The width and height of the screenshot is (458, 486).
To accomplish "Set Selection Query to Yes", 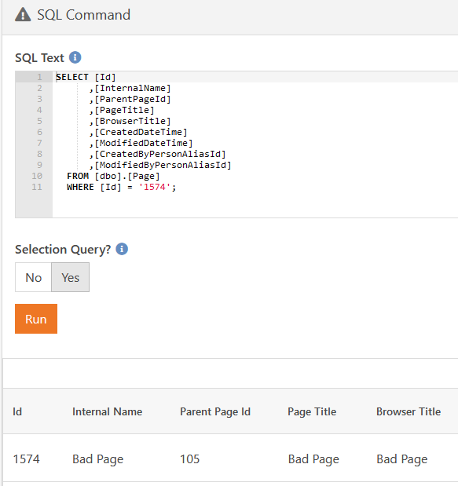I will [71, 277].
